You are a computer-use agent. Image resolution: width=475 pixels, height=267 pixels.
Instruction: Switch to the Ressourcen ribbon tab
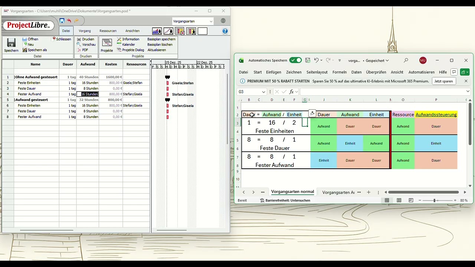point(108,31)
